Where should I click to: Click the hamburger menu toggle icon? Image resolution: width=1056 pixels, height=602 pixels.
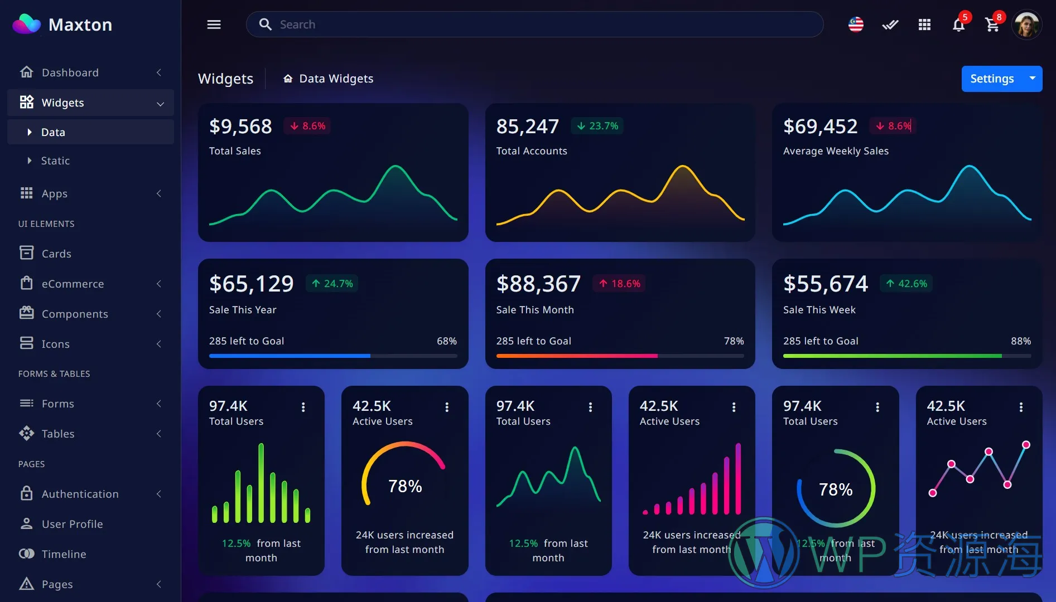[214, 25]
